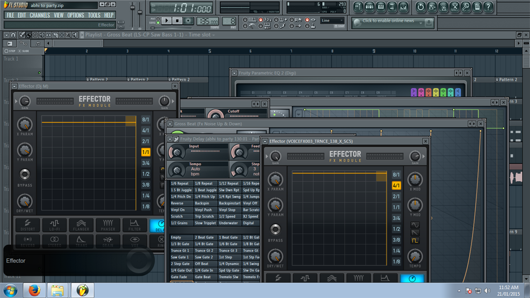This screenshot has height=298, width=530.
Task: Toggle Bypass in Effector VOICEFX003
Action: pyautogui.click(x=275, y=229)
